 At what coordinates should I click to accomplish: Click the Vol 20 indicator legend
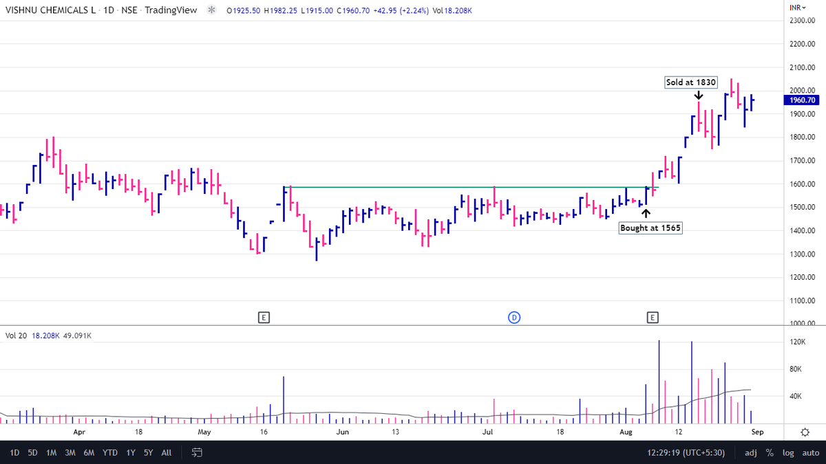point(16,335)
